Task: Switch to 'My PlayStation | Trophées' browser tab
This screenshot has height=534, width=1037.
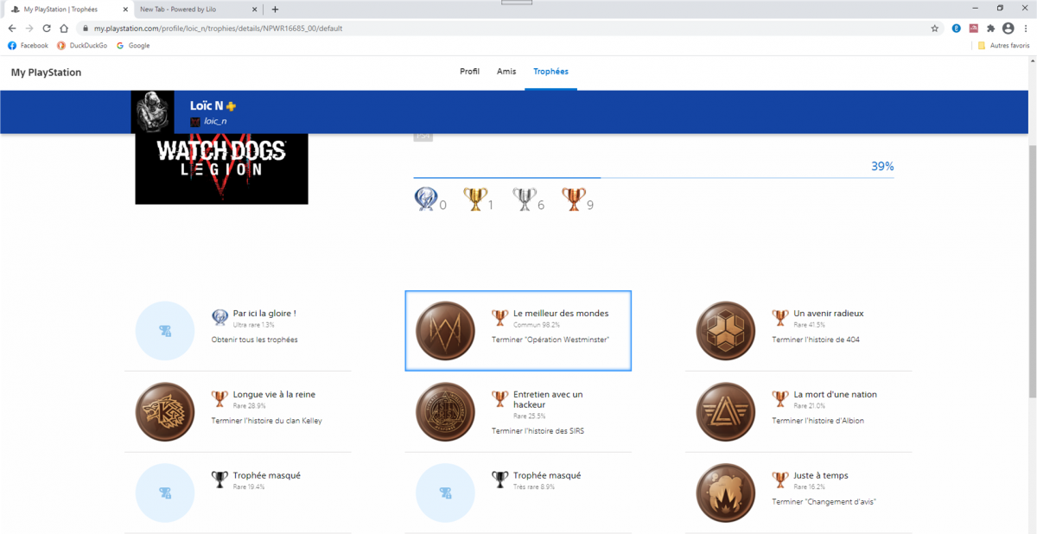Action: coord(68,9)
